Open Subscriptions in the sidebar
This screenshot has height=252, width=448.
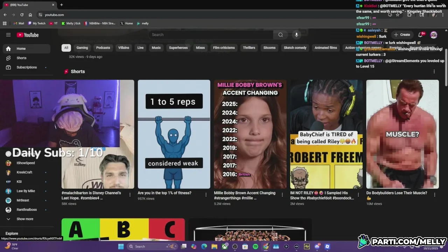pos(27,67)
